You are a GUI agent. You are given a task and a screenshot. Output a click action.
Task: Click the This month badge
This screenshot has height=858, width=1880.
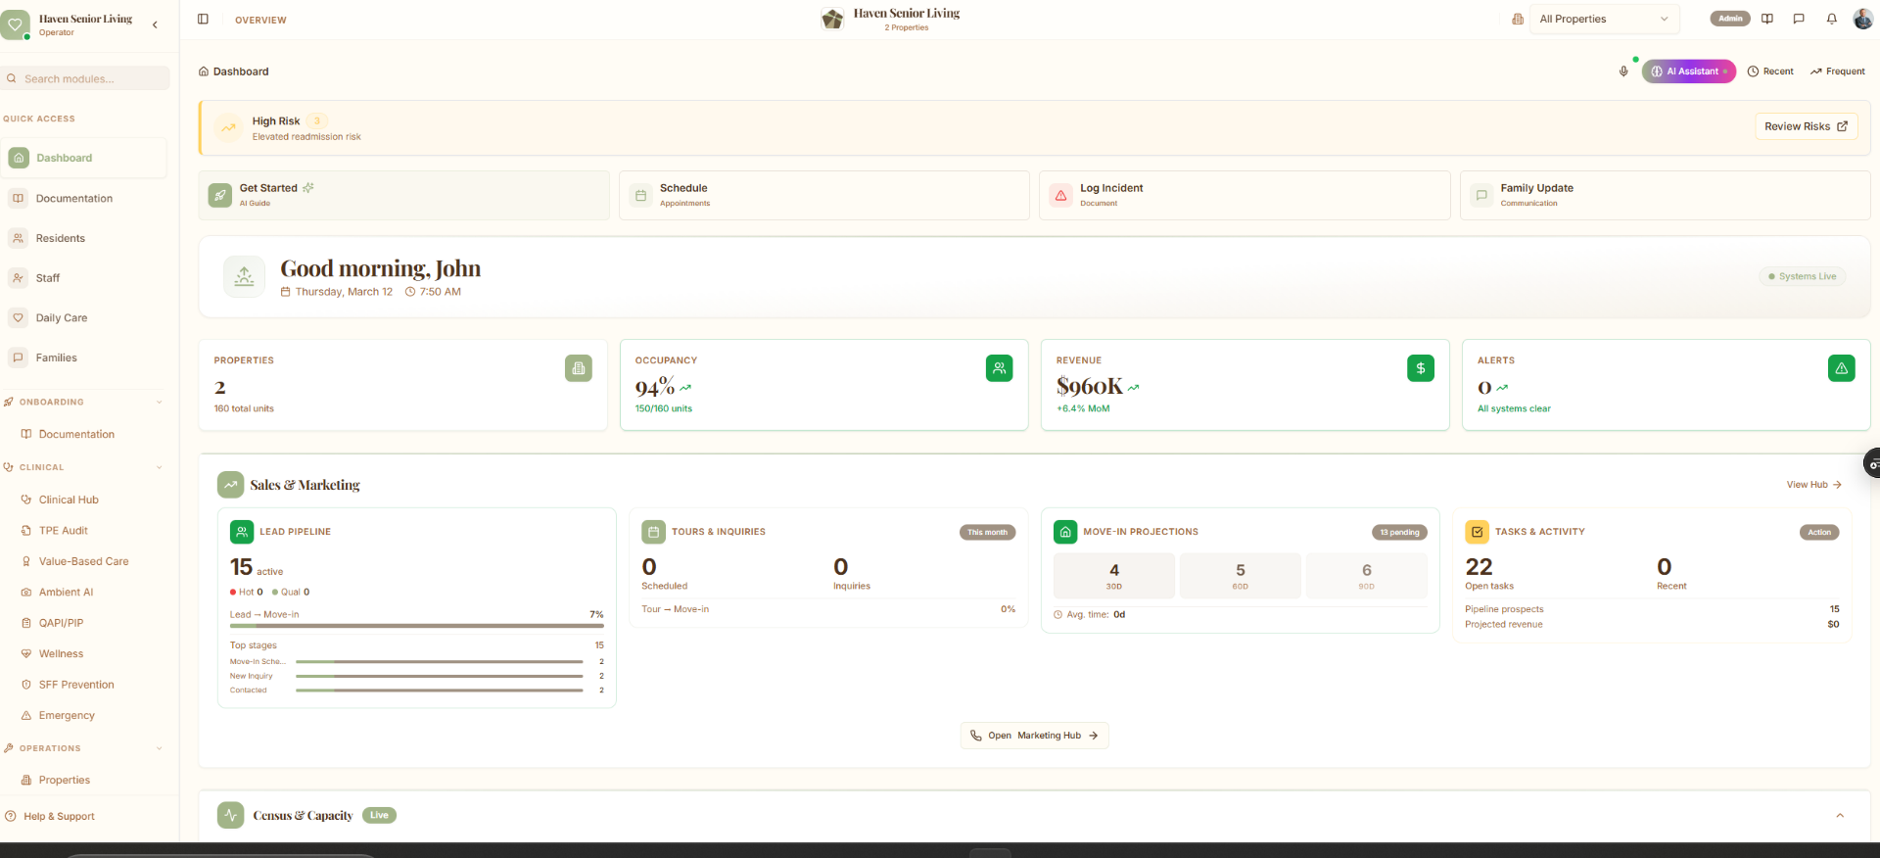[987, 533]
